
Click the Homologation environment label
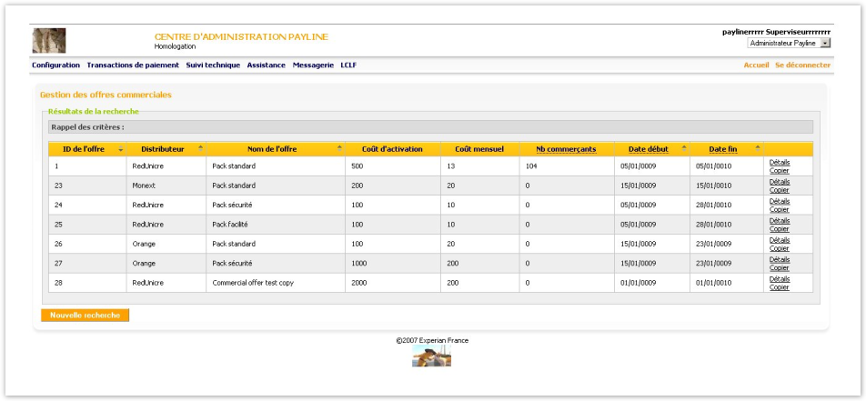pyautogui.click(x=175, y=46)
